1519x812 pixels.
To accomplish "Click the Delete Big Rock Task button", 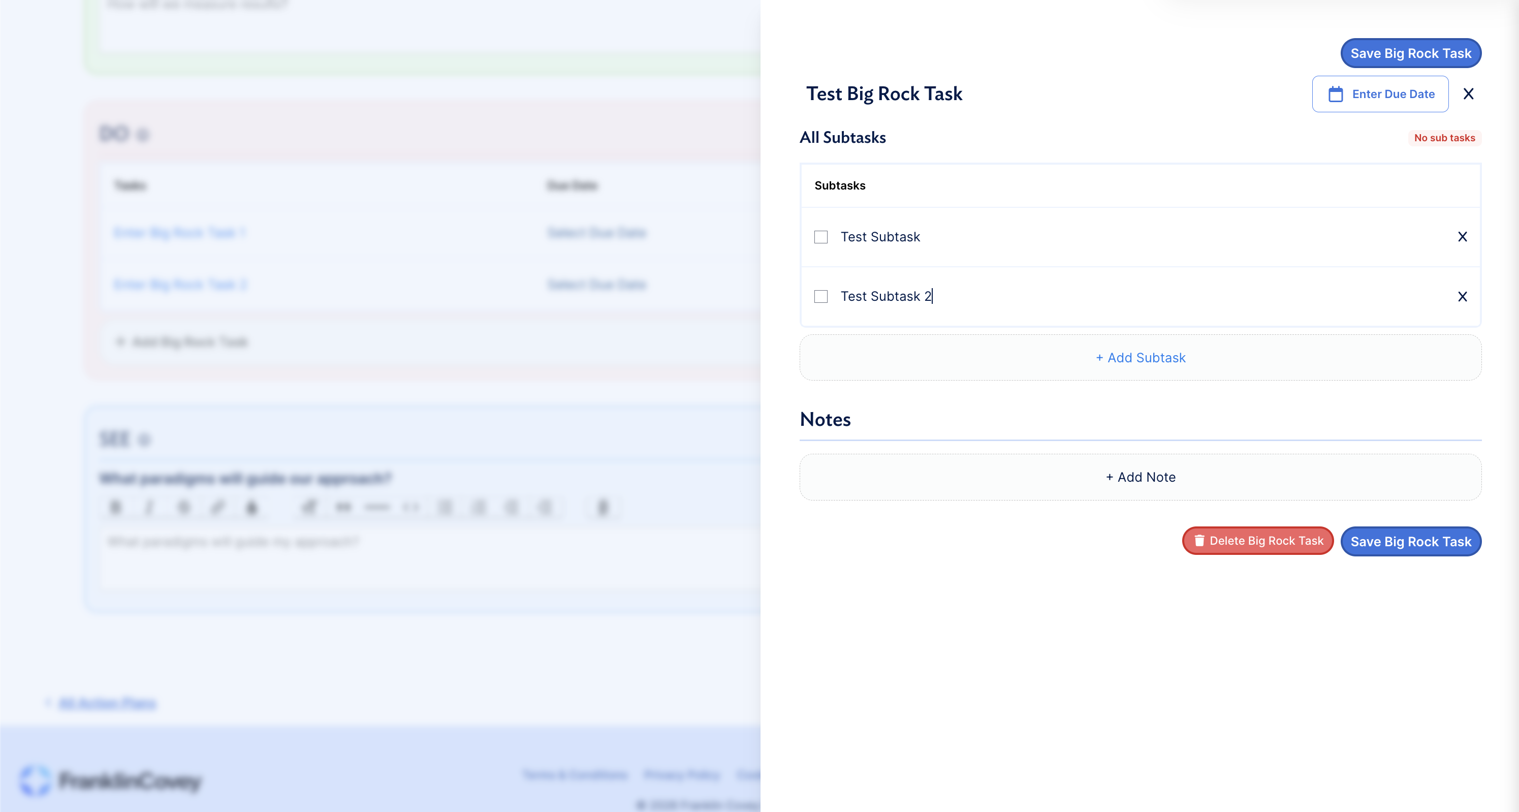I will point(1258,541).
